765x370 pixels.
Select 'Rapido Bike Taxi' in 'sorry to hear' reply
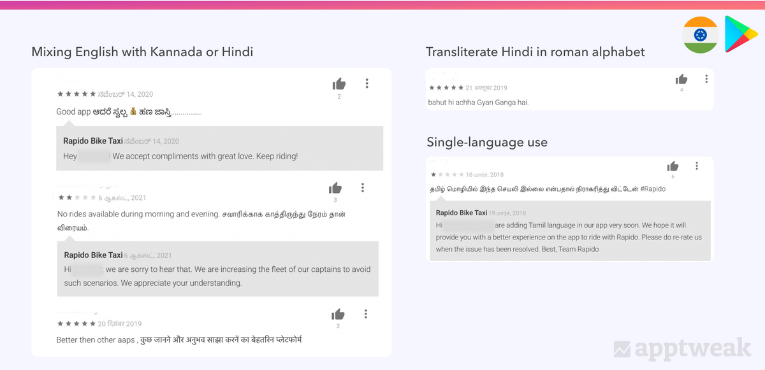point(93,255)
